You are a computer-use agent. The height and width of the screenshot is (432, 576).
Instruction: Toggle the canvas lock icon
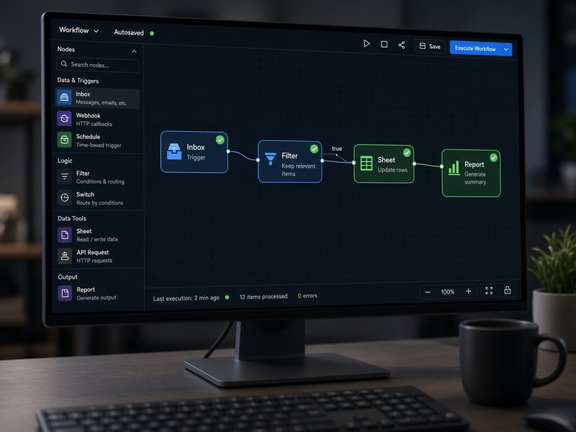coord(508,290)
